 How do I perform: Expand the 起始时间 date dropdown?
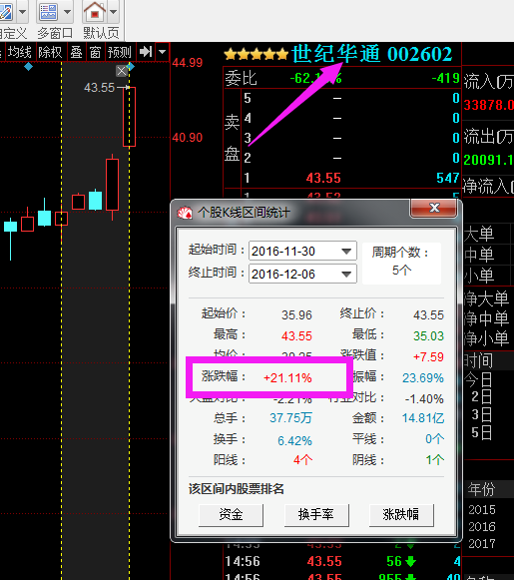(x=346, y=252)
